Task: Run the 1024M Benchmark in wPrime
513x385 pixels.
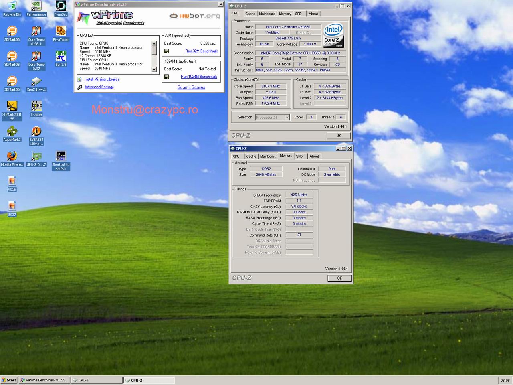Action: coord(199,77)
